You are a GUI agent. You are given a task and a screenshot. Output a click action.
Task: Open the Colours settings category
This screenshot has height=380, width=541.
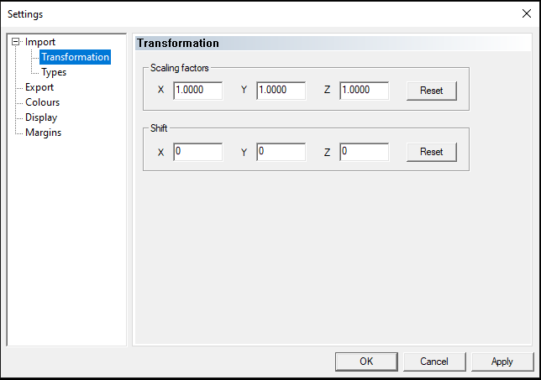[42, 102]
